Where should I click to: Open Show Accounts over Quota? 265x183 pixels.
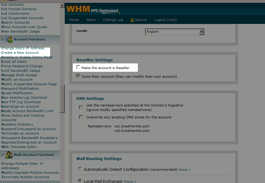pos(24,27)
